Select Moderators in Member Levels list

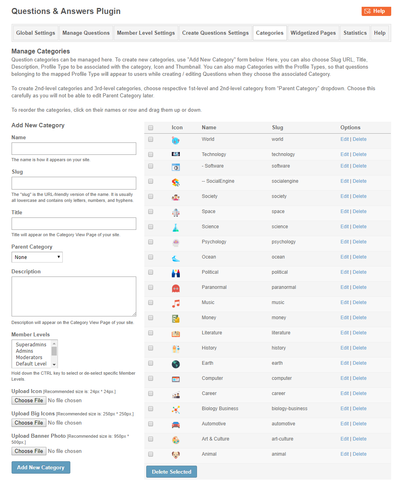29,357
